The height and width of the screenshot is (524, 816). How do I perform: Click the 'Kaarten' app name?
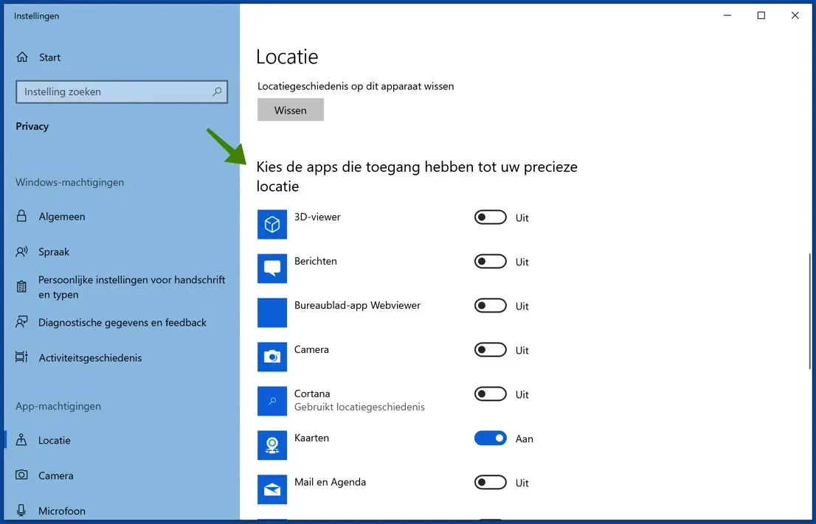click(x=311, y=439)
